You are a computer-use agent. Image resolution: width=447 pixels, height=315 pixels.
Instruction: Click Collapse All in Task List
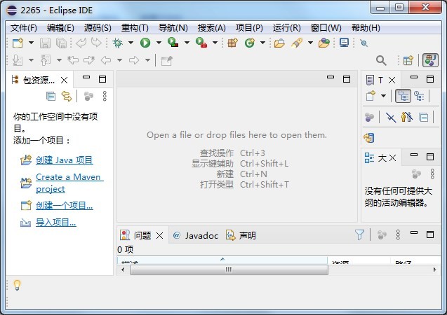coord(423,117)
